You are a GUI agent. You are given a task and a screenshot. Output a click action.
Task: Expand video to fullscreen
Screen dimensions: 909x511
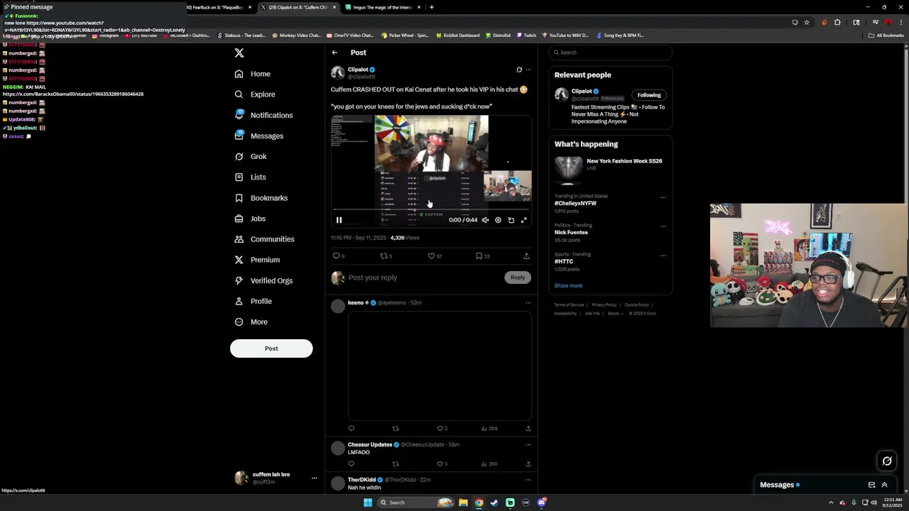pyautogui.click(x=524, y=220)
